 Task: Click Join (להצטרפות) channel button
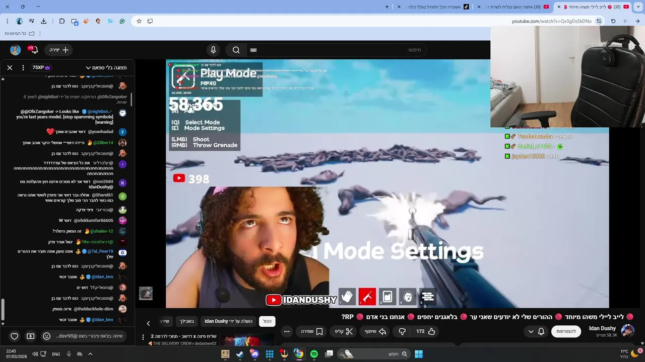pyautogui.click(x=566, y=331)
